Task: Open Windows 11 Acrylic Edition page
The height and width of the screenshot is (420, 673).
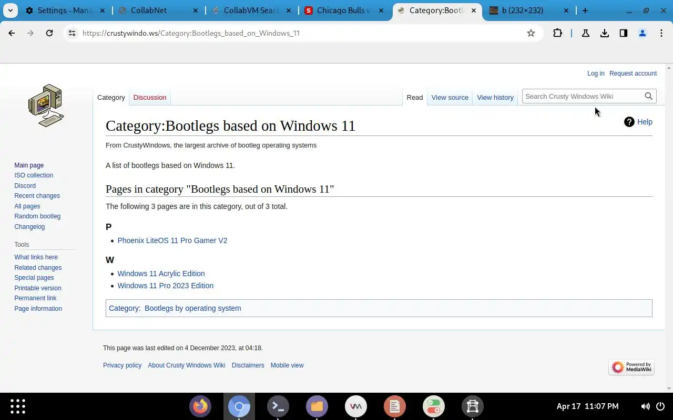Action: [161, 274]
